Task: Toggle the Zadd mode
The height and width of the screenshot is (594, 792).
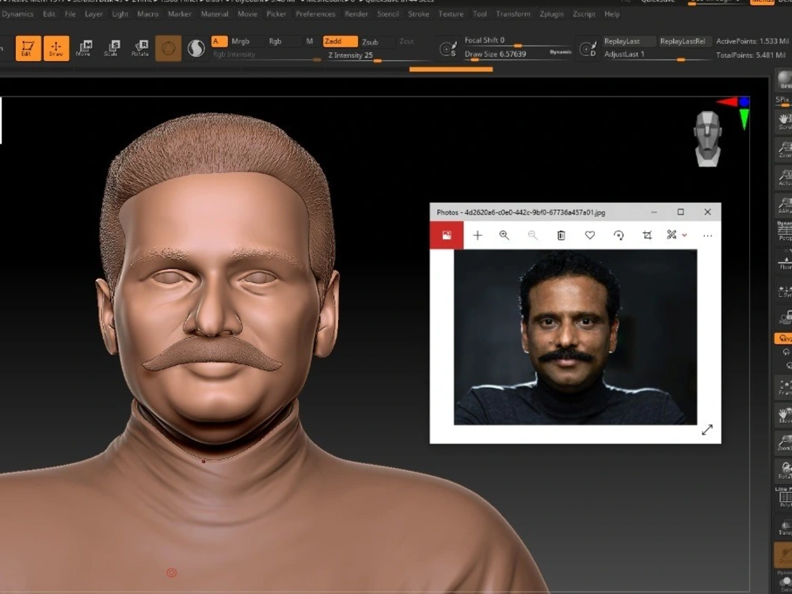Action: coord(340,41)
